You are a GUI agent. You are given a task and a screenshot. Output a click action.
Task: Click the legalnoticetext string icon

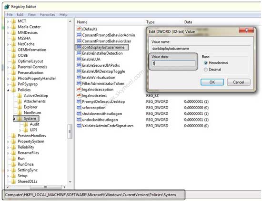click(x=79, y=95)
